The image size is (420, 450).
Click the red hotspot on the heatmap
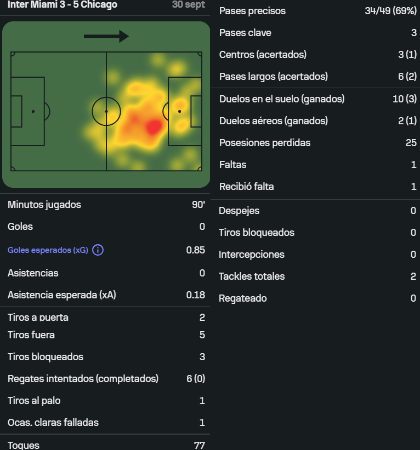pyautogui.click(x=154, y=127)
